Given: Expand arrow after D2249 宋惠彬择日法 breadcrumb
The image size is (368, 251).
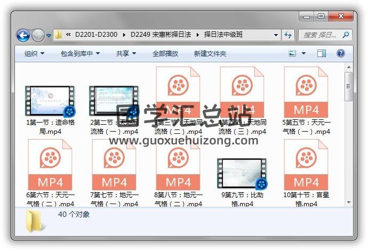Looking at the screenshot, I should click(x=198, y=35).
